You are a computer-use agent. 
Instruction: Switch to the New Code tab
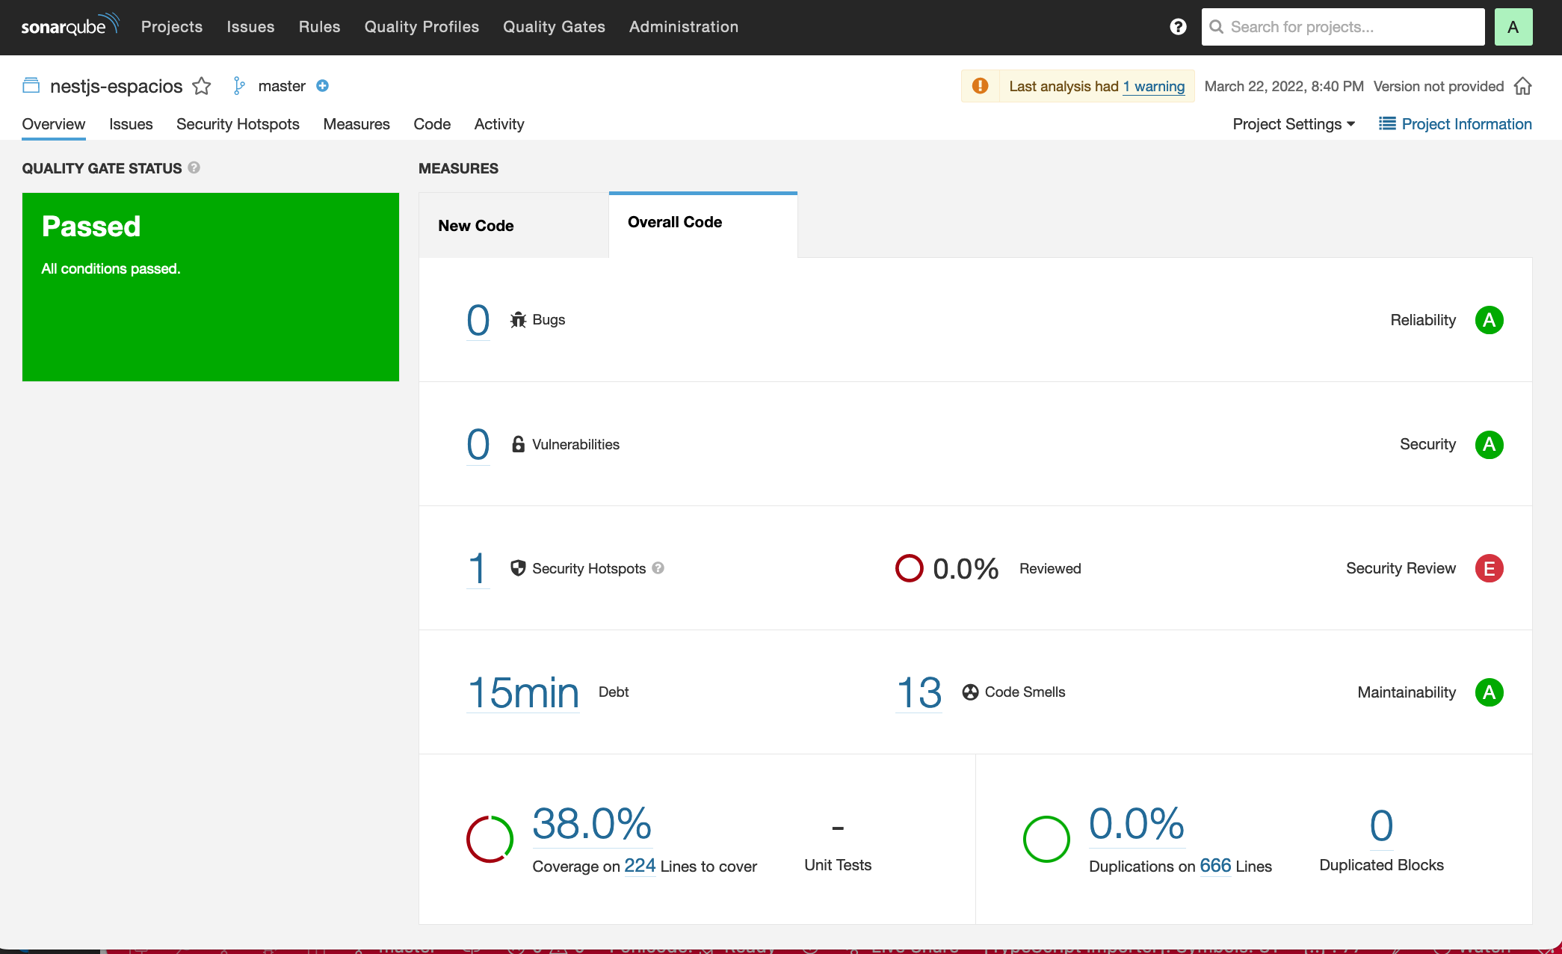coord(476,222)
